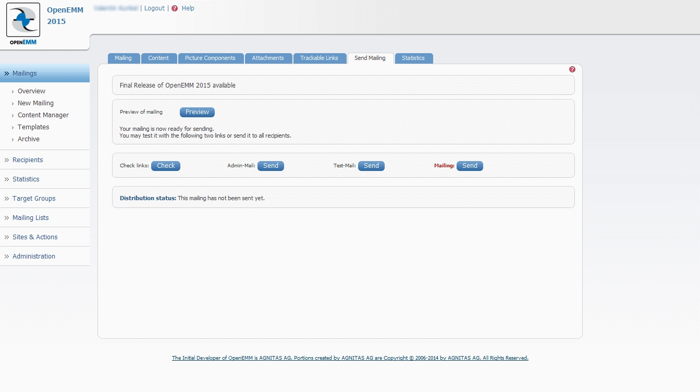Switch to the Content tab
Image resolution: width=700 pixels, height=392 pixels.
(158, 58)
